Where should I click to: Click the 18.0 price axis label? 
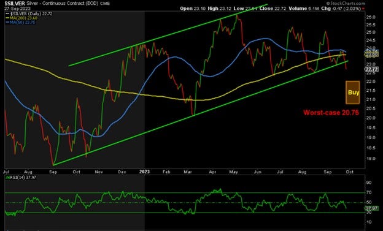pyautogui.click(x=371, y=159)
